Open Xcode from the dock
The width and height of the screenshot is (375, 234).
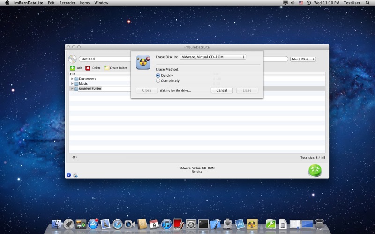[216, 225]
